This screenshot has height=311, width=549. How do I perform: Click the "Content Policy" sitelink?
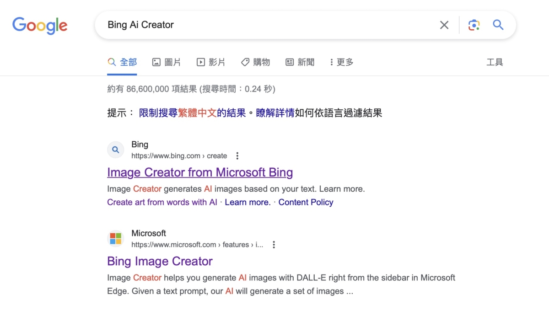coord(306,202)
